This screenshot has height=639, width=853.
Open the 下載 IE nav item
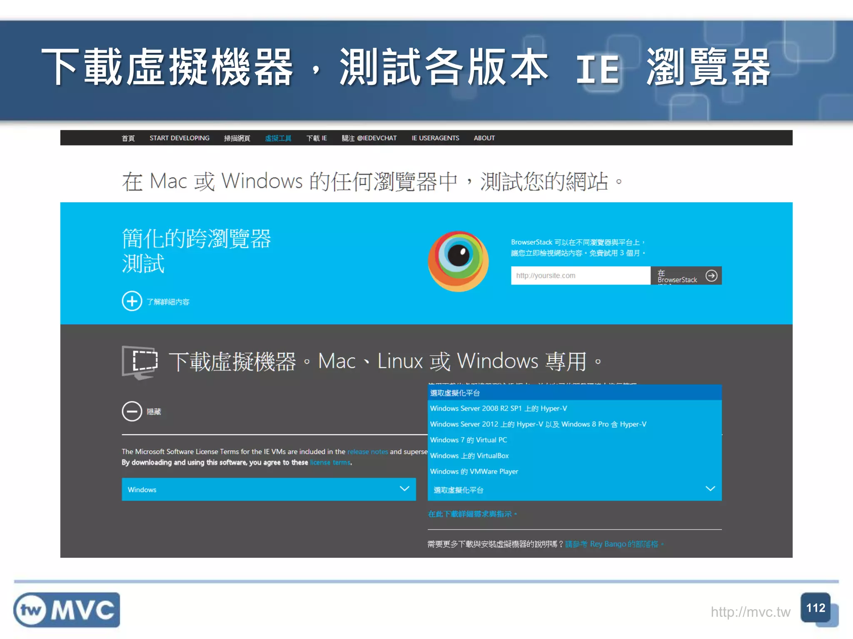coord(317,138)
